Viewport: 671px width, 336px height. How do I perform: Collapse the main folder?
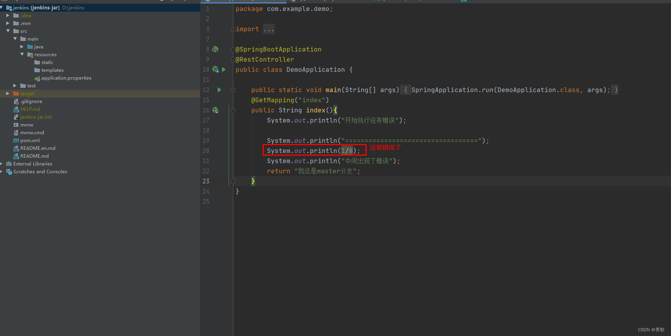point(15,39)
